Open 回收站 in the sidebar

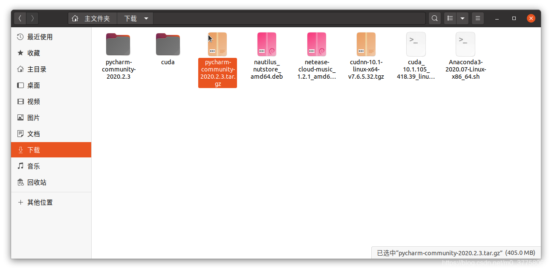[51, 183]
